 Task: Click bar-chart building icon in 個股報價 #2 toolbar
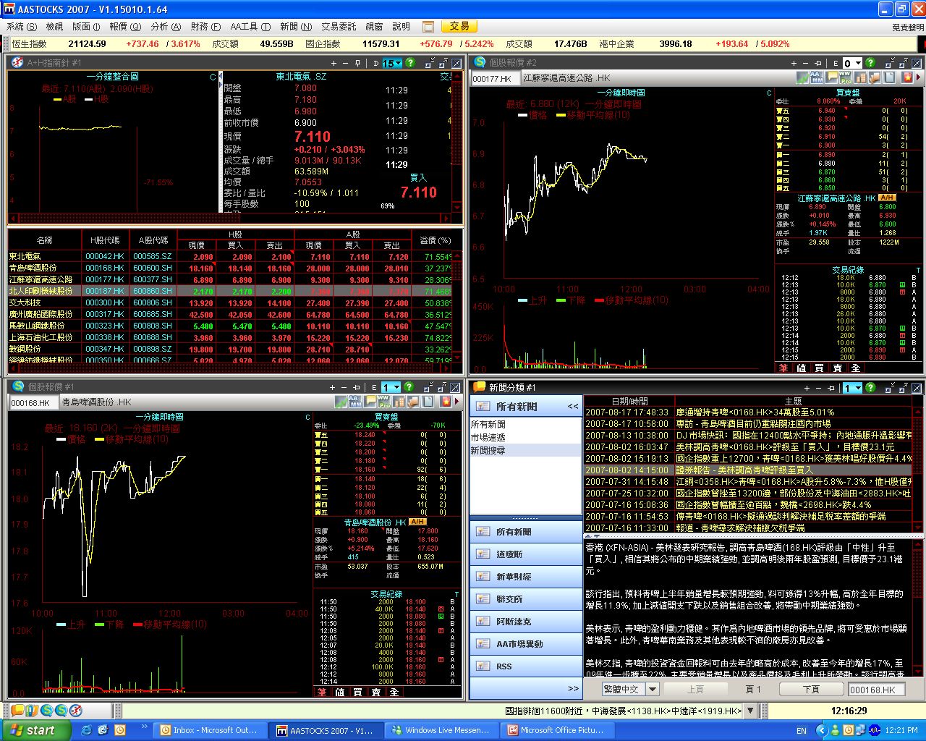(x=860, y=77)
